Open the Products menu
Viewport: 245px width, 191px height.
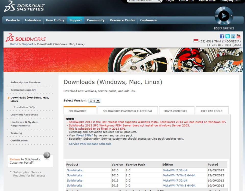13,20
